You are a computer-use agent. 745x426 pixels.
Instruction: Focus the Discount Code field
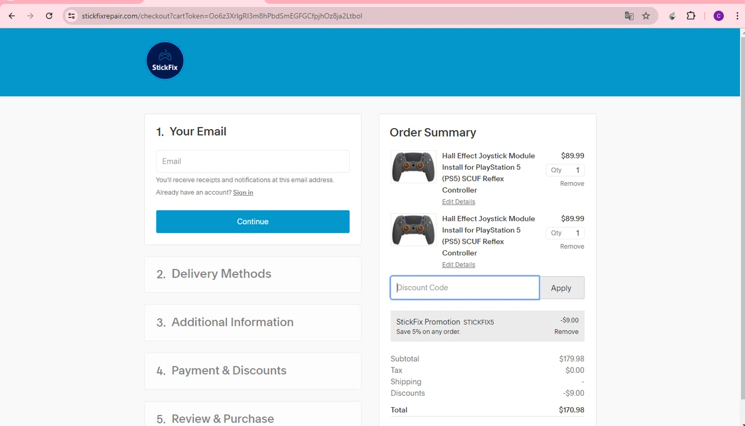click(x=465, y=287)
